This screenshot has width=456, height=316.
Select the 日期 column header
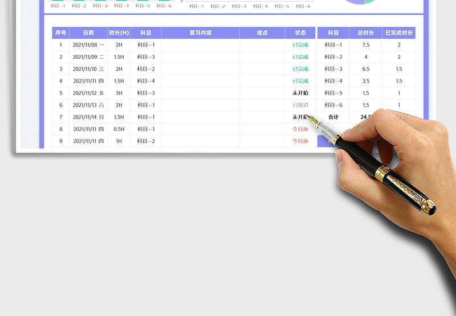[x=88, y=33]
